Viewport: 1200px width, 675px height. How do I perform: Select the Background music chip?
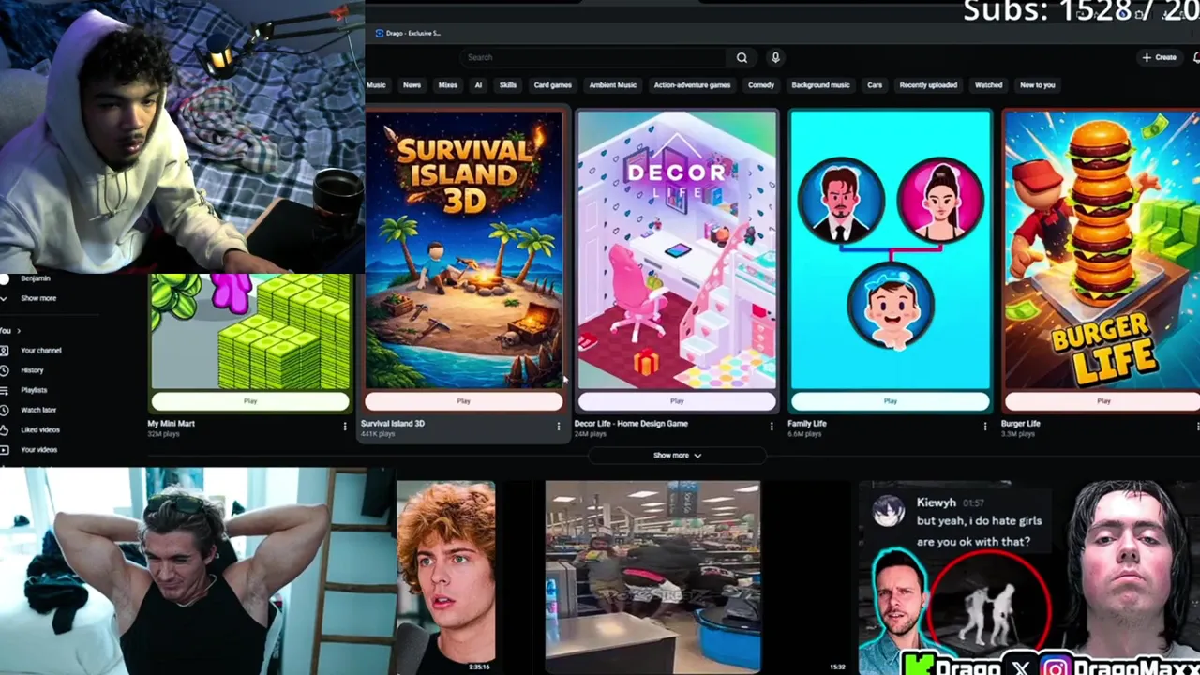(820, 85)
